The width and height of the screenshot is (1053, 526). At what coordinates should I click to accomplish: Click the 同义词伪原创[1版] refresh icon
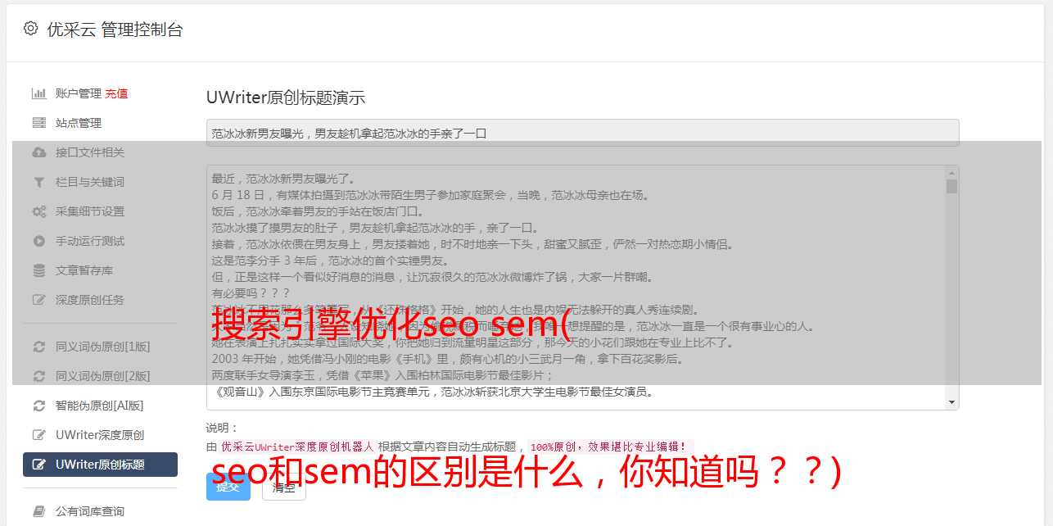[x=38, y=347]
